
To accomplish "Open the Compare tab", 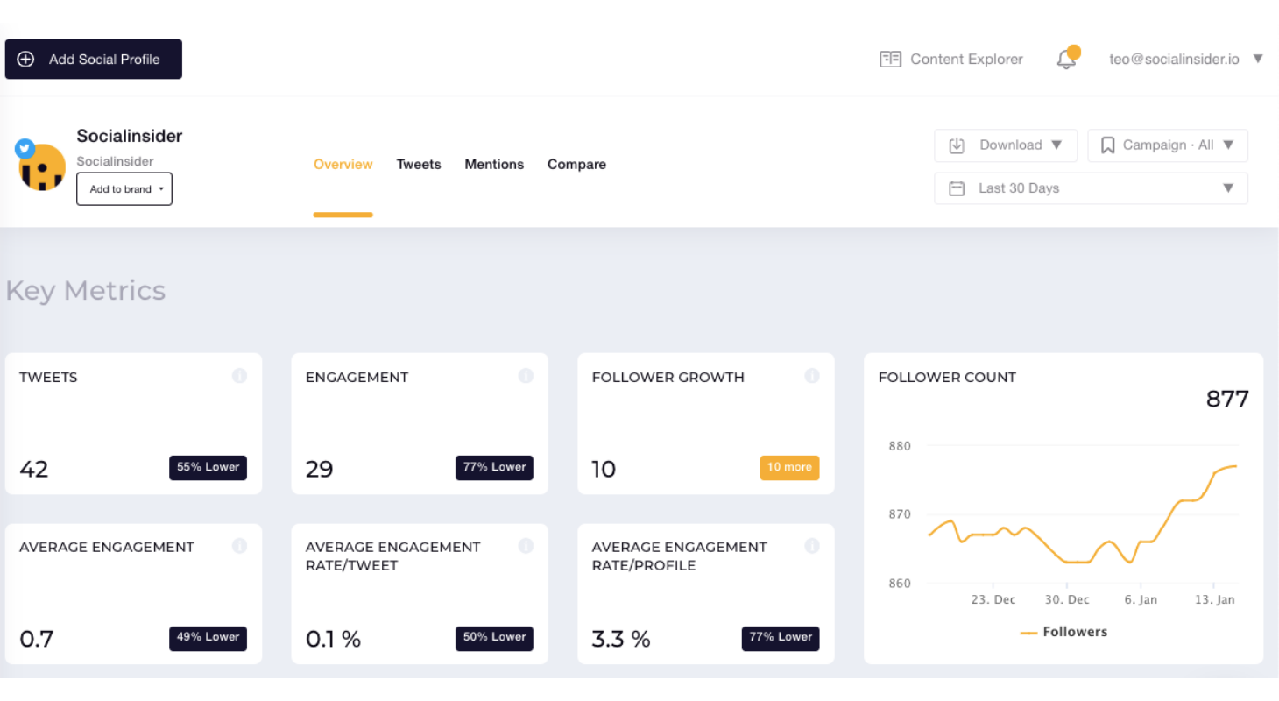I will 576,165.
